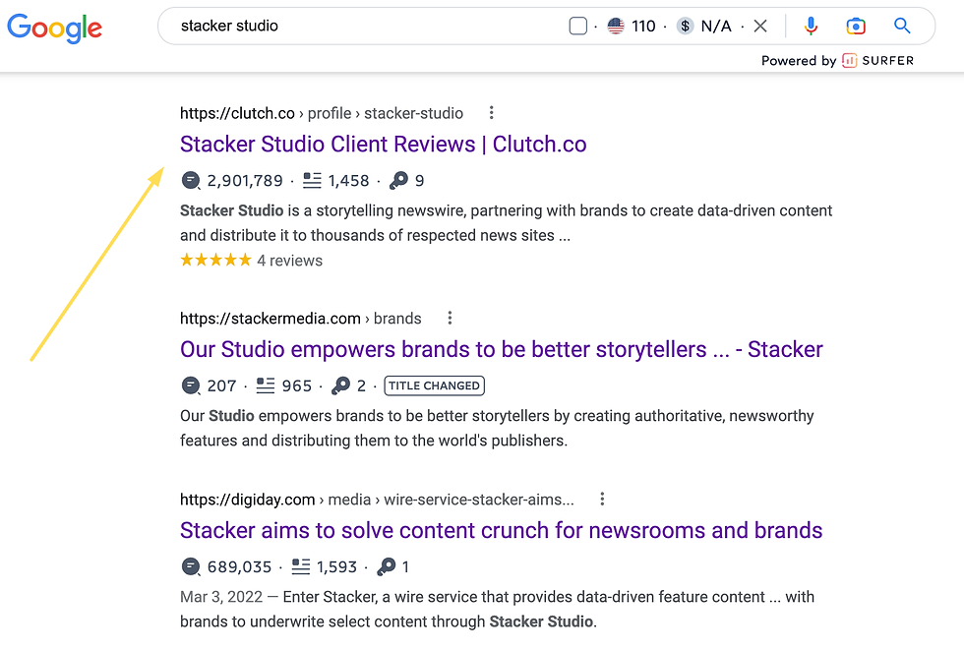
Task: Click the traffic icon beside 689,035
Action: [x=191, y=566]
